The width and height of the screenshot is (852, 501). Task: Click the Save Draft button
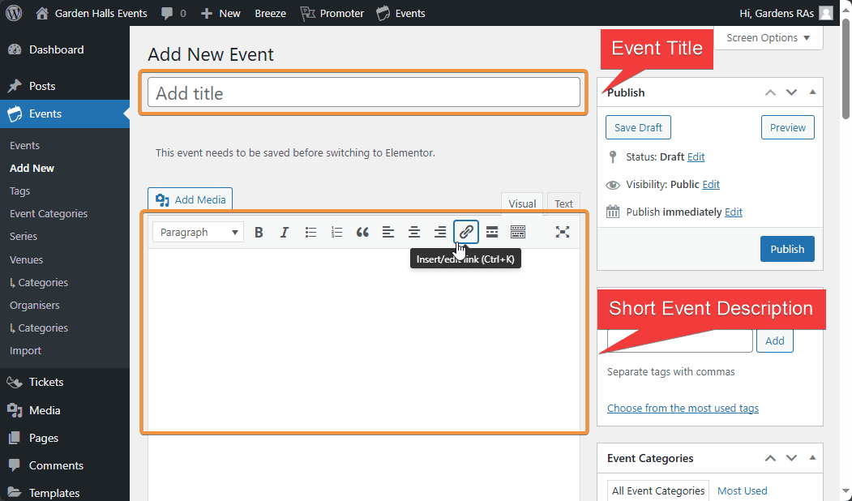click(x=638, y=128)
